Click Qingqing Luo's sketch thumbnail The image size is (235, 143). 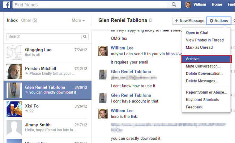pos(14,53)
